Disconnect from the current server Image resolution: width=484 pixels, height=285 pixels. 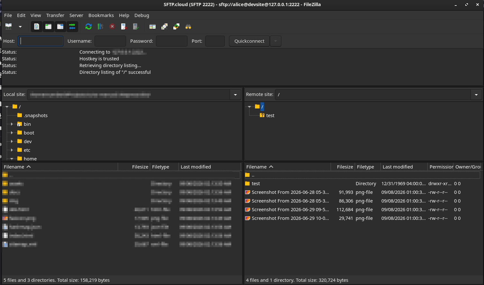(x=124, y=27)
